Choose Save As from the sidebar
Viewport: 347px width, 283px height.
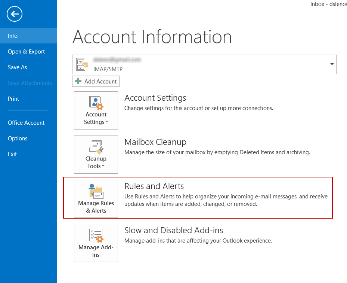tap(17, 67)
